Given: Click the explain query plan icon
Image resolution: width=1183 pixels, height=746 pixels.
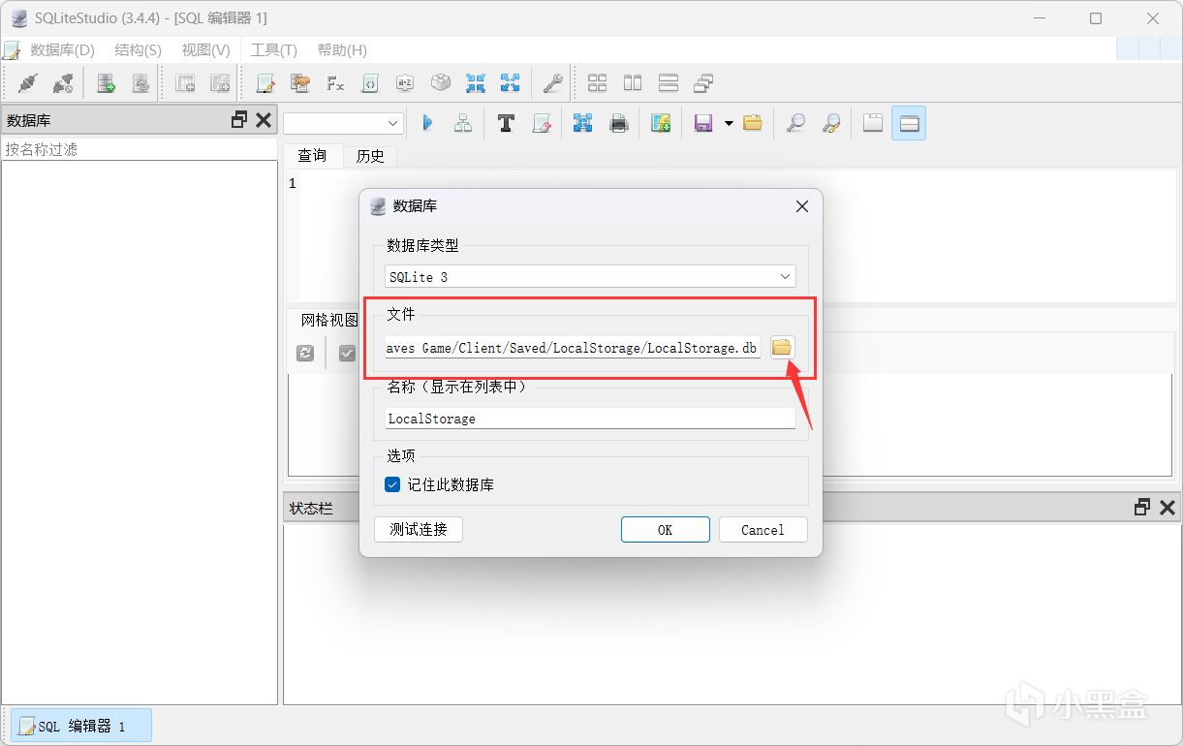Looking at the screenshot, I should [463, 123].
